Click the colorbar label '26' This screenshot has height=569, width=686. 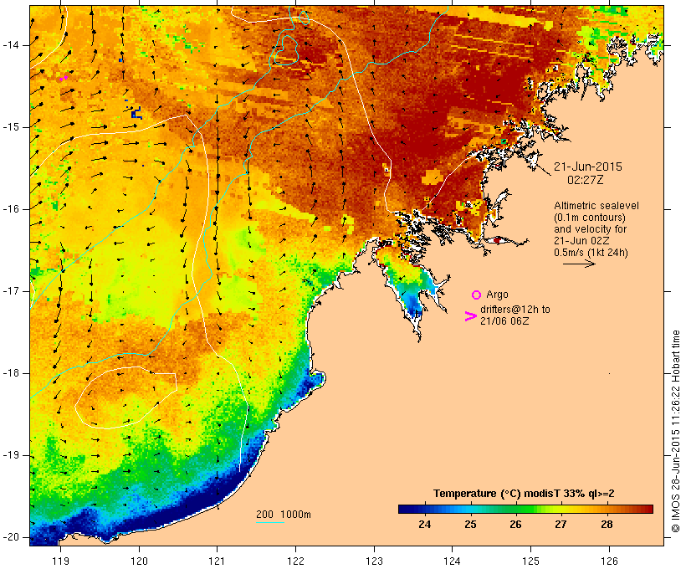coord(516,524)
